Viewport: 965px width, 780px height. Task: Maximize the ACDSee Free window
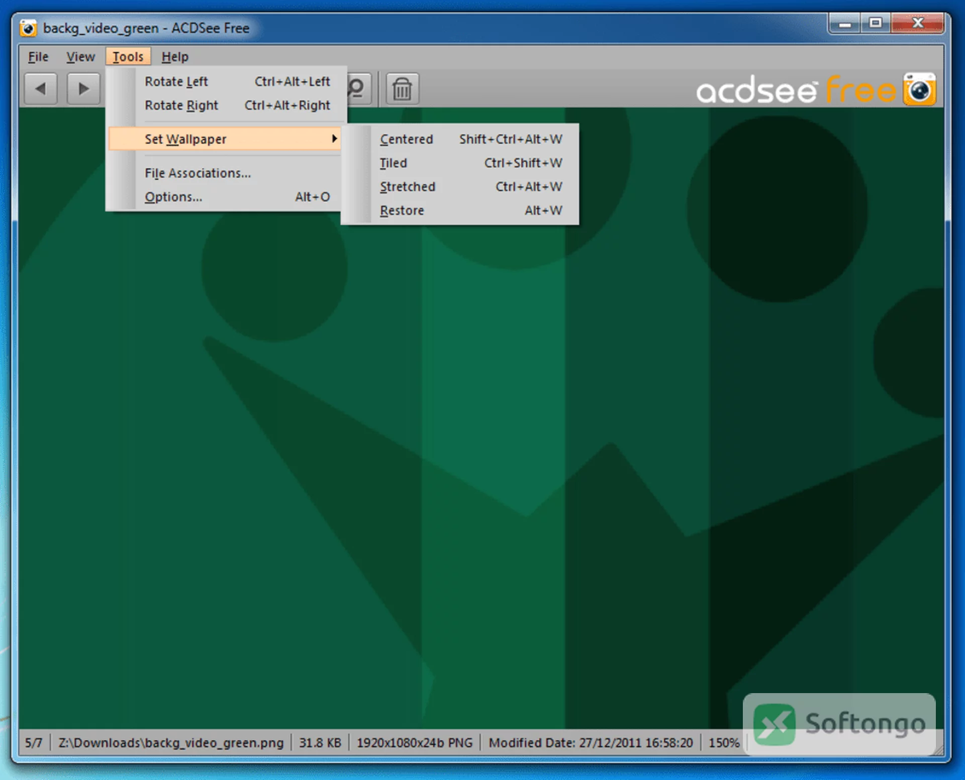pos(876,24)
